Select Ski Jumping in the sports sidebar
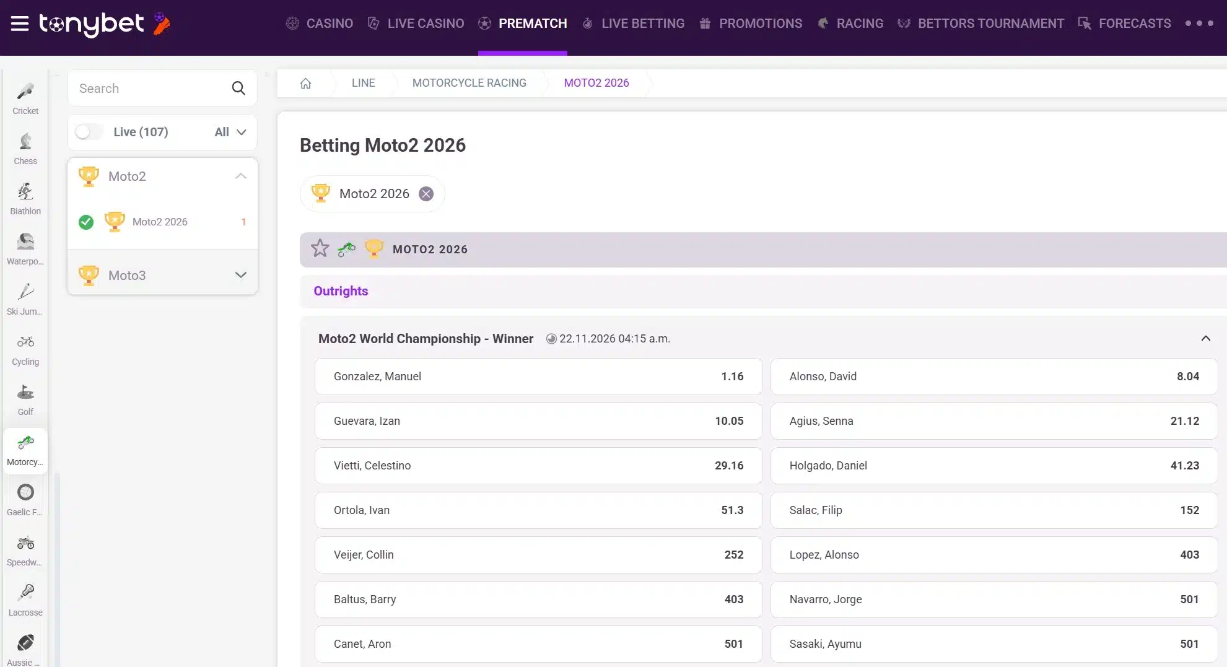1227x667 pixels. pyautogui.click(x=25, y=299)
